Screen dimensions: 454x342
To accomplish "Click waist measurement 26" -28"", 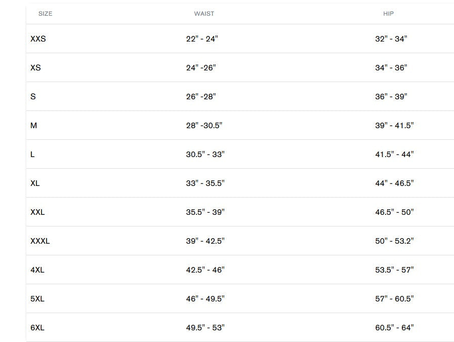I will pos(201,96).
